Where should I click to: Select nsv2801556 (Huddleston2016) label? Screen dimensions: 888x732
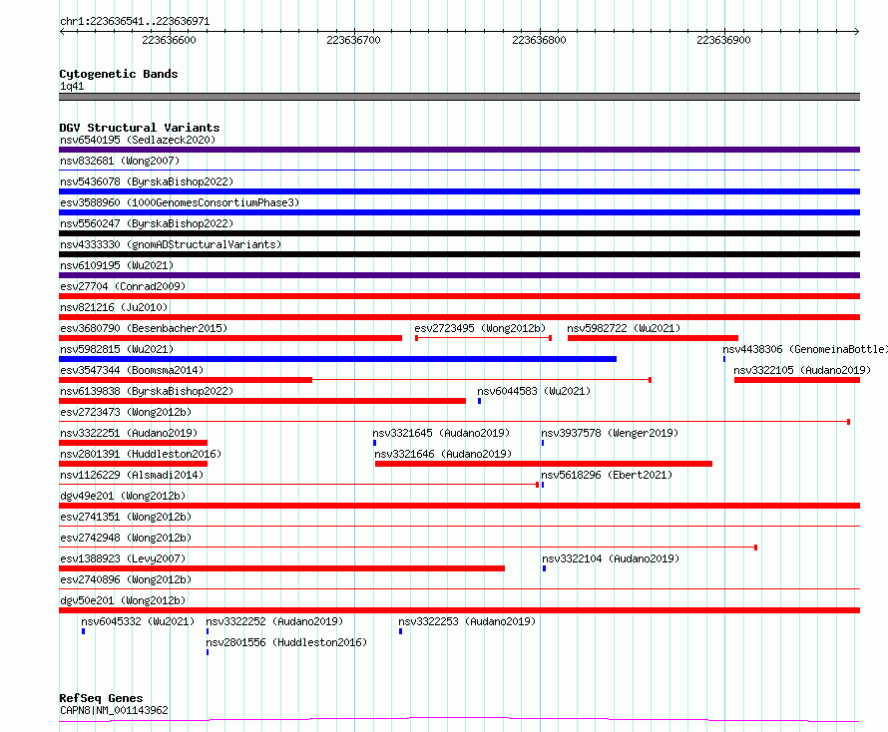coord(286,642)
